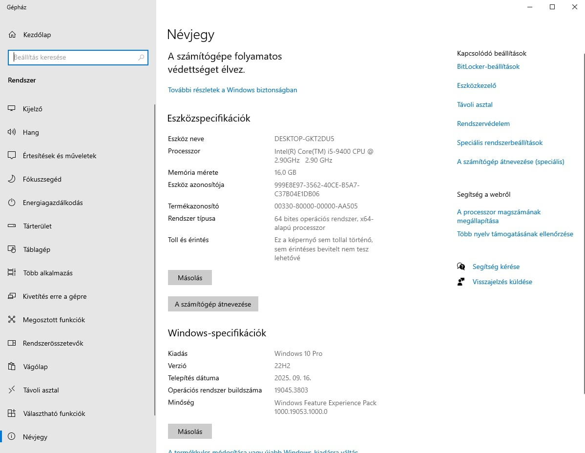The width and height of the screenshot is (585, 453).
Task: Click the Segítség kérése help icon
Action: pos(461,267)
